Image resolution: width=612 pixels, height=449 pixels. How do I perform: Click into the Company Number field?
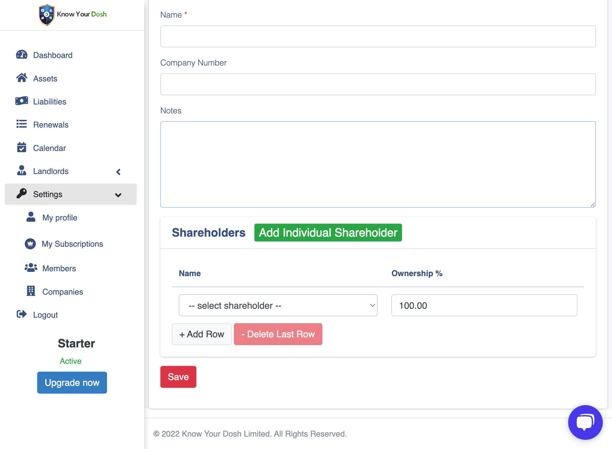pyautogui.click(x=378, y=84)
